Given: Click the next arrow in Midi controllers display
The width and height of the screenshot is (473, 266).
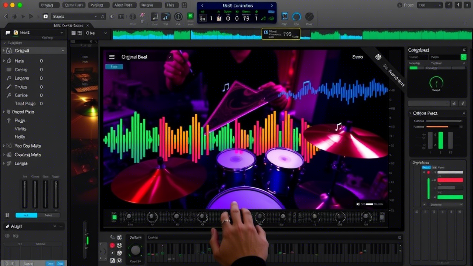Looking at the screenshot, I should (272, 6).
